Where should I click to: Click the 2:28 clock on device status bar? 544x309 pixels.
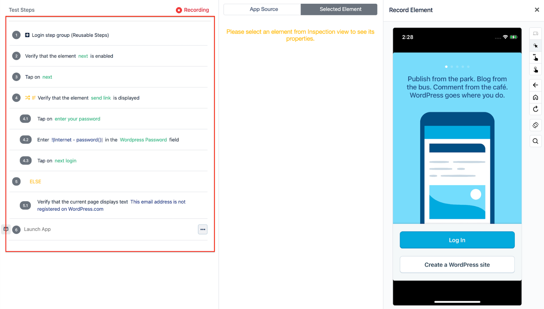(x=408, y=37)
